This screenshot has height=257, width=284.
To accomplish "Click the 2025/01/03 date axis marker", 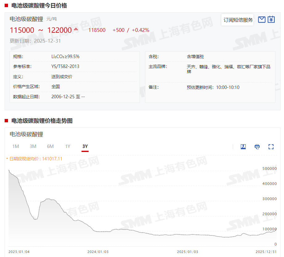I will [187, 252].
